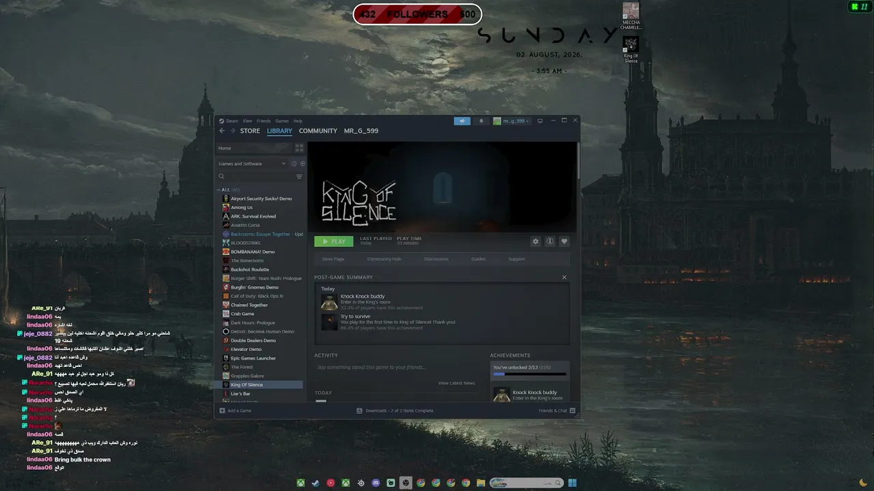Select Among Us in the library list
This screenshot has width=874, height=491.
(x=242, y=207)
